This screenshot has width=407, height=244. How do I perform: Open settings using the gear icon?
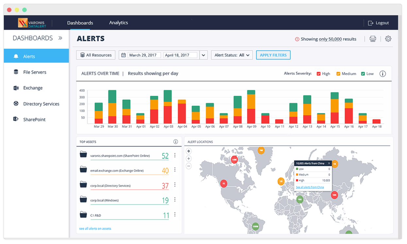click(388, 39)
